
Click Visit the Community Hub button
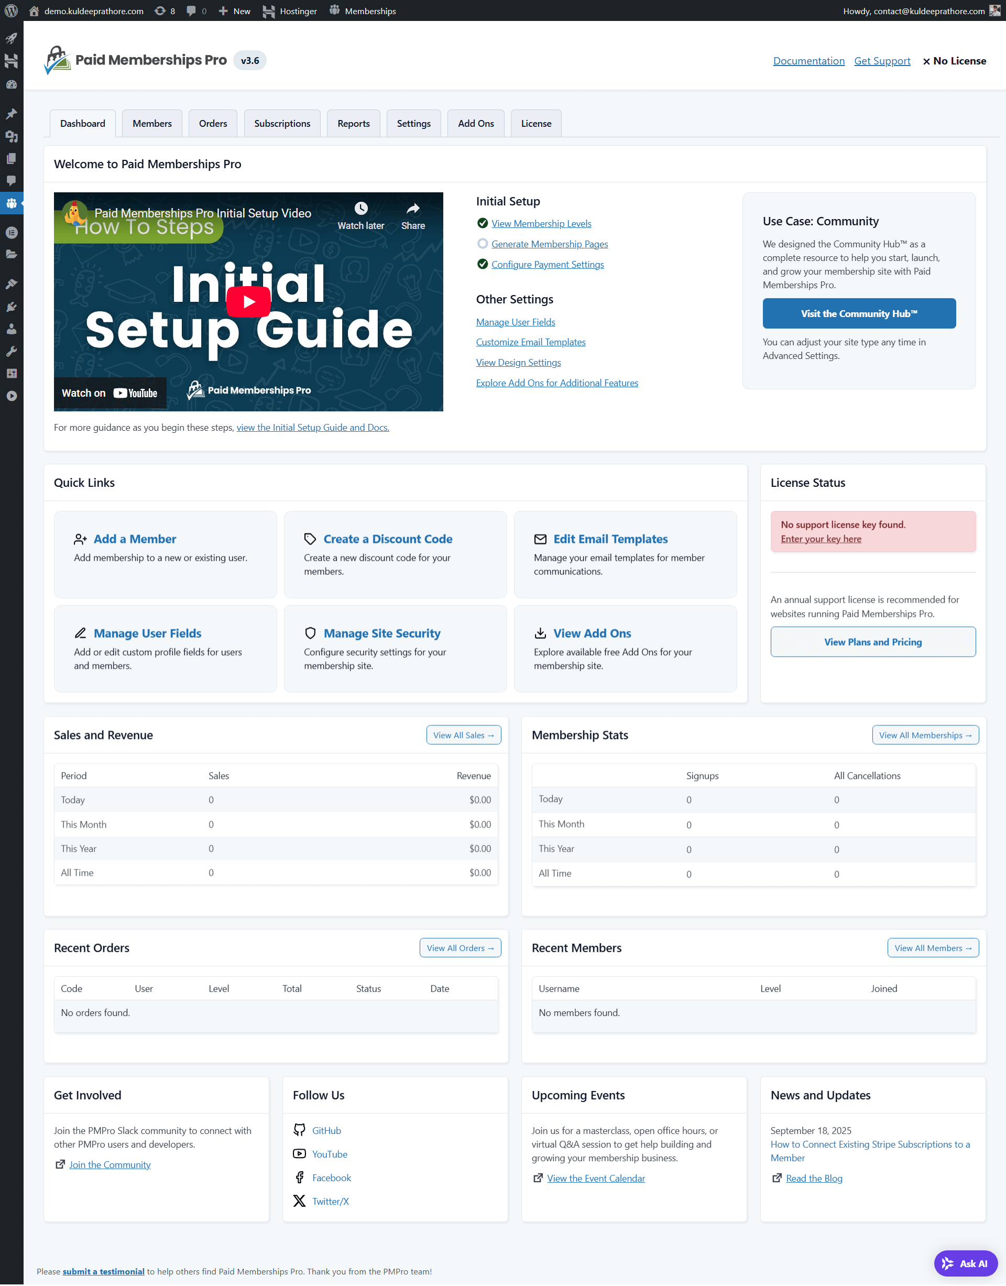[x=858, y=313]
